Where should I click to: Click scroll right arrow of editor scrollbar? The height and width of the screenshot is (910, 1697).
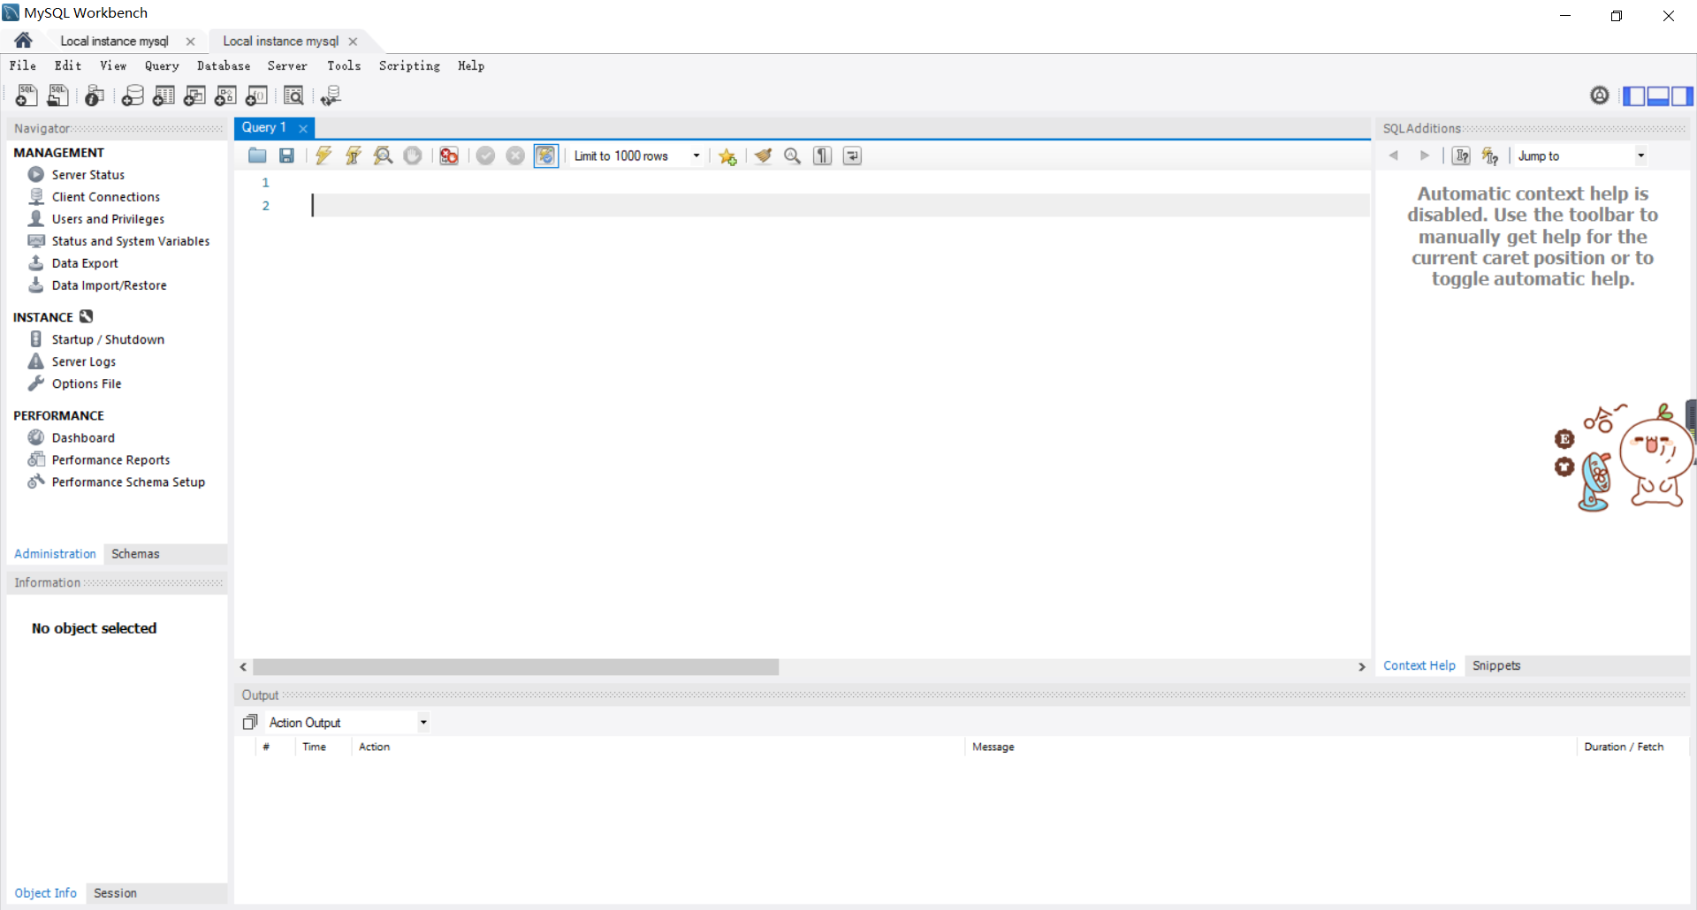click(x=1361, y=667)
